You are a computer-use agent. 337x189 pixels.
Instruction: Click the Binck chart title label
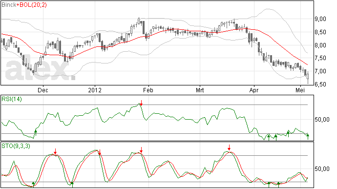coord(9,5)
